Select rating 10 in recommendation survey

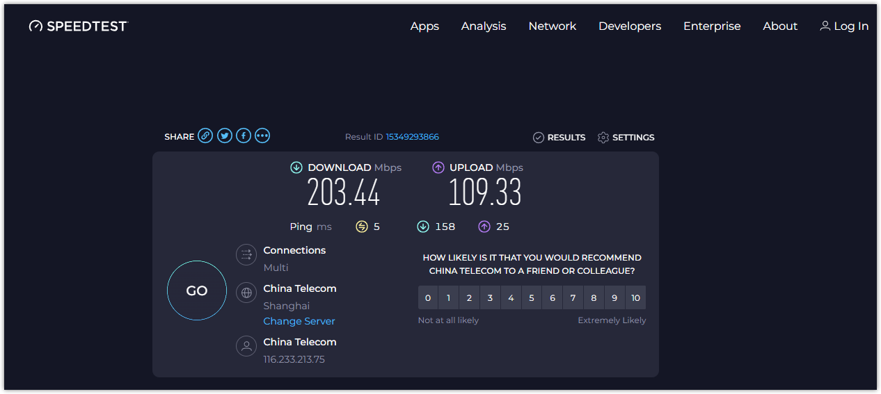tap(635, 298)
